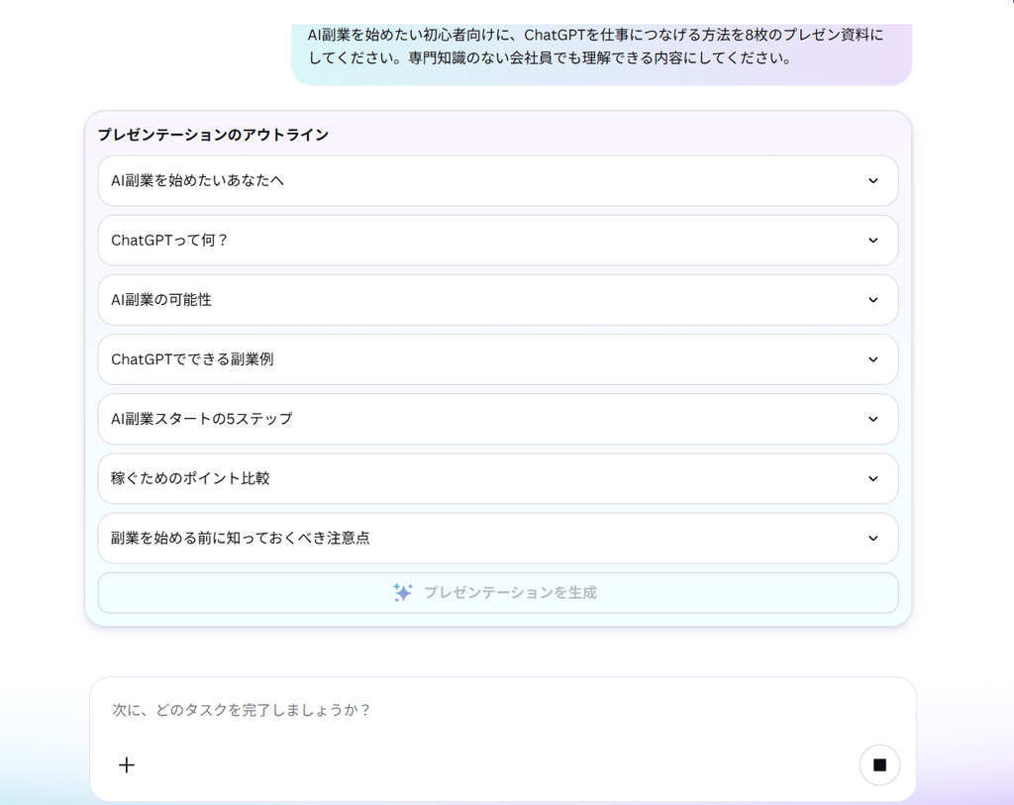1014x805 pixels.
Task: Expand the chevron for AI副業スタートの5ステップ
Action: [x=873, y=419]
